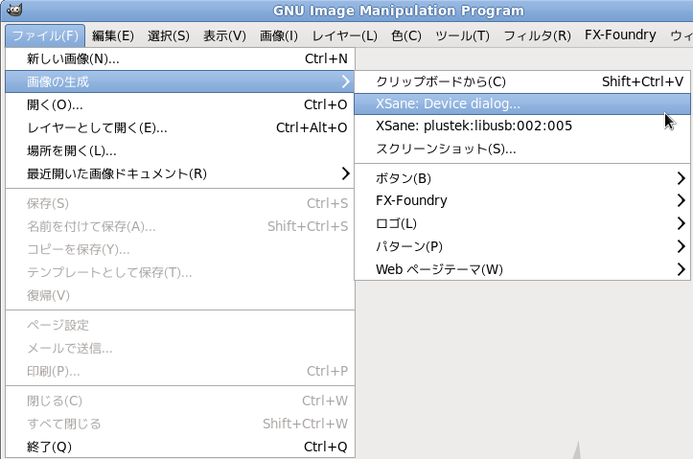This screenshot has width=693, height=459.
Task: Expand the FX-Foundry submenu under 画像の生成
Action: coord(522,200)
